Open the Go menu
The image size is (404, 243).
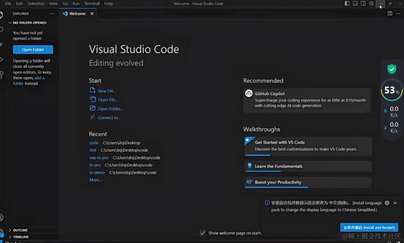click(65, 4)
